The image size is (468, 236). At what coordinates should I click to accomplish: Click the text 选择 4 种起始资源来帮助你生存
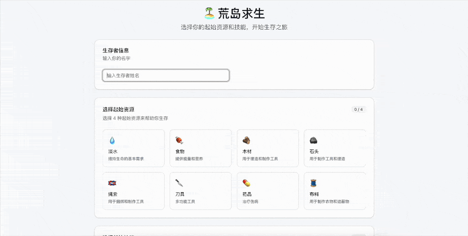pyautogui.click(x=135, y=118)
